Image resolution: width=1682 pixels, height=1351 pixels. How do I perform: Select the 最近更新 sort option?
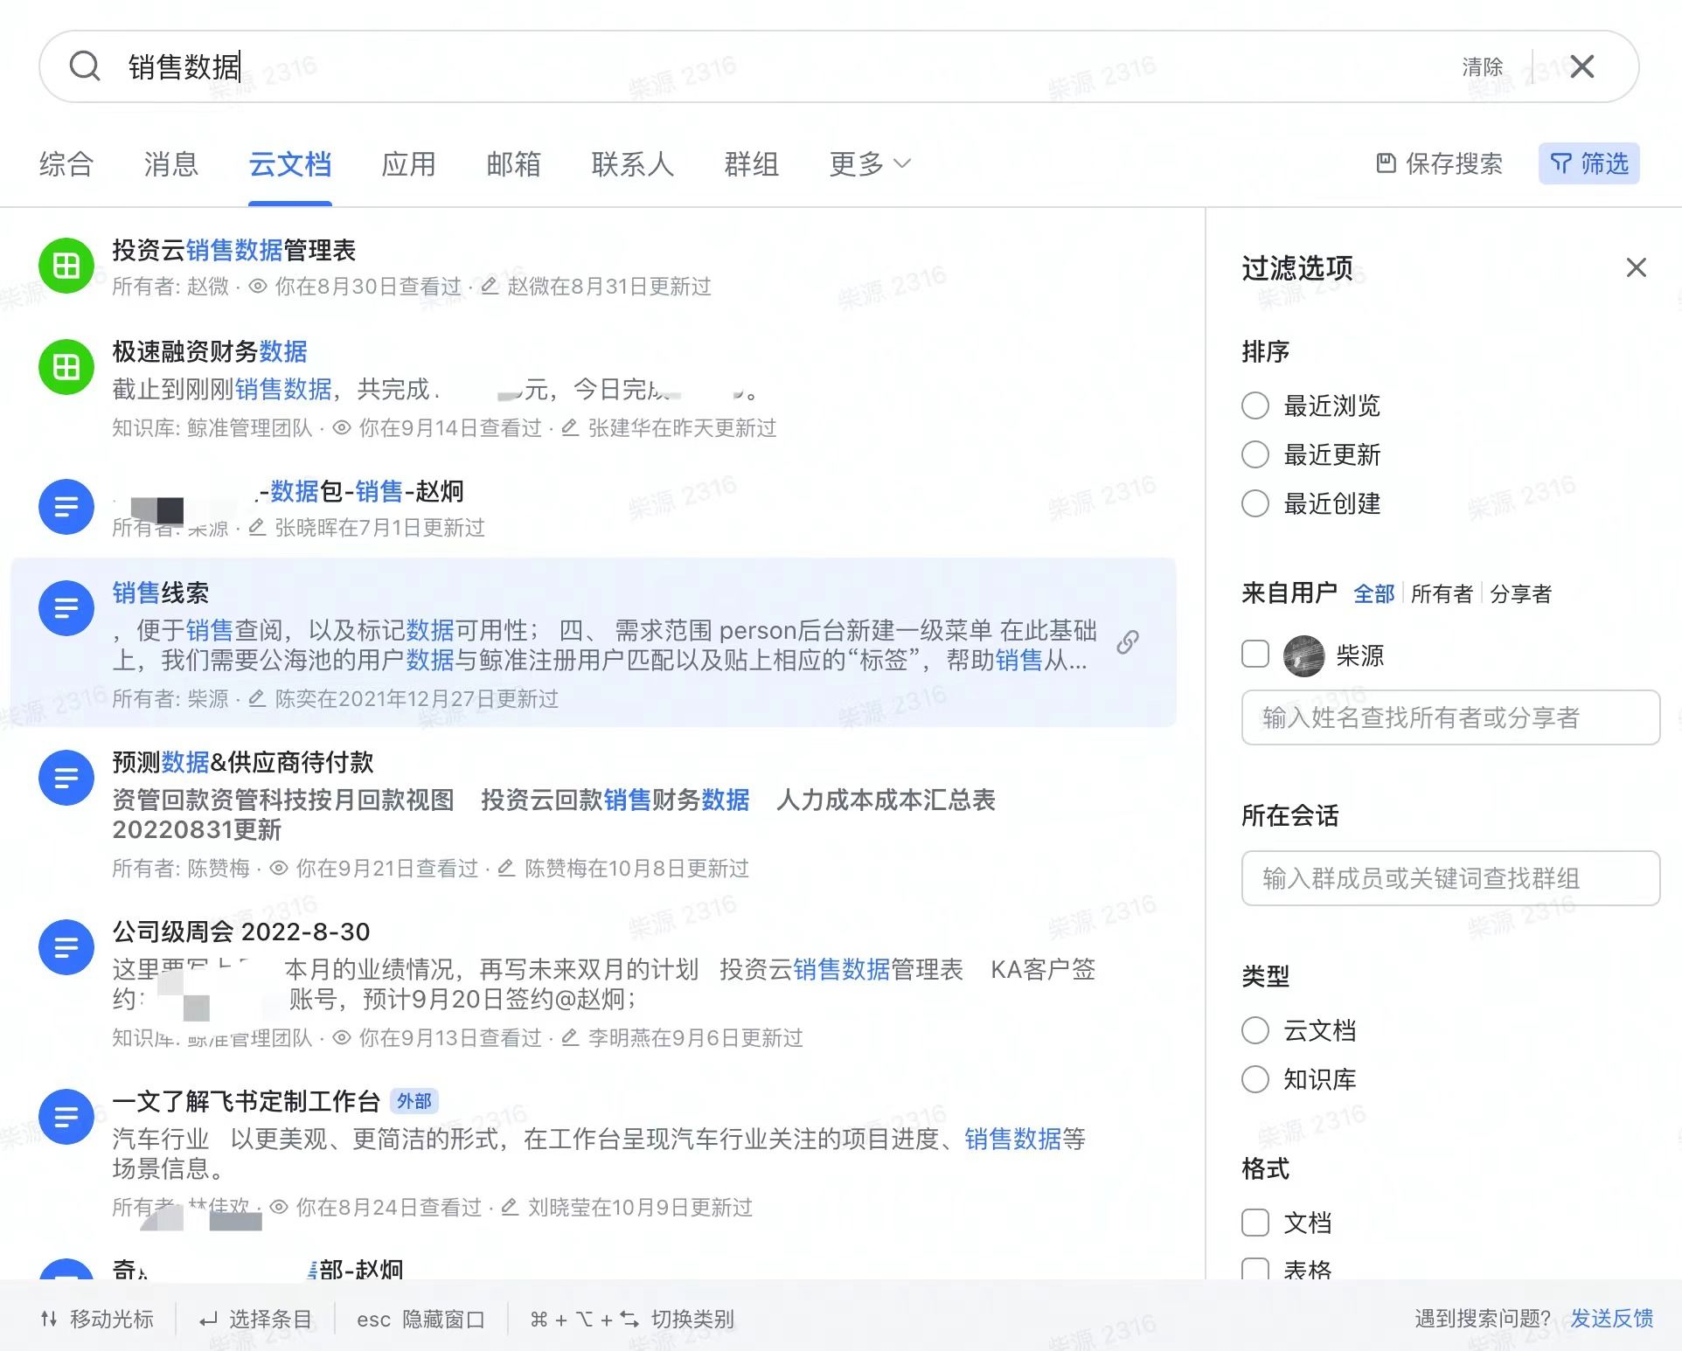[1255, 454]
